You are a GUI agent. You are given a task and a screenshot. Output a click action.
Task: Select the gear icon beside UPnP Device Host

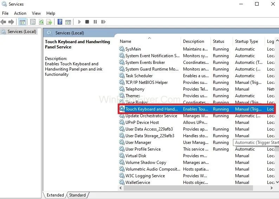pos(122,122)
